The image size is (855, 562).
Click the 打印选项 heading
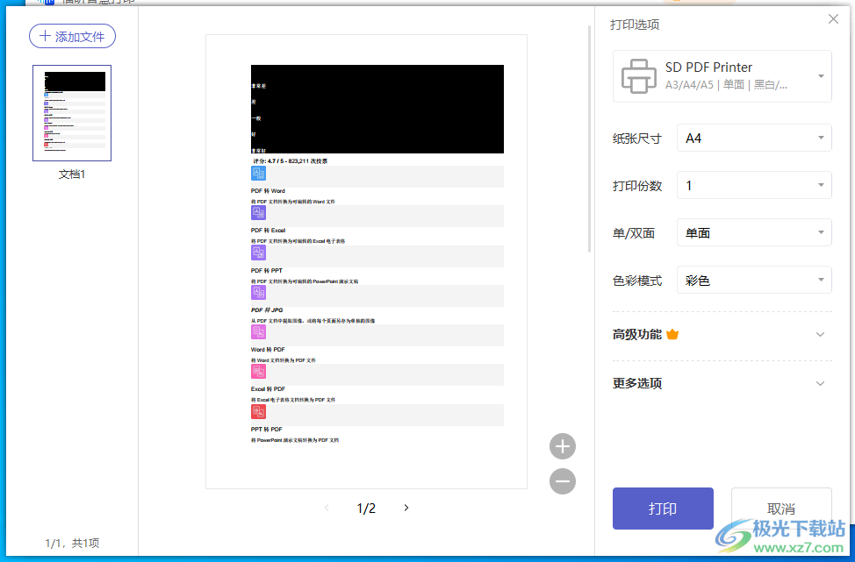[x=635, y=25]
